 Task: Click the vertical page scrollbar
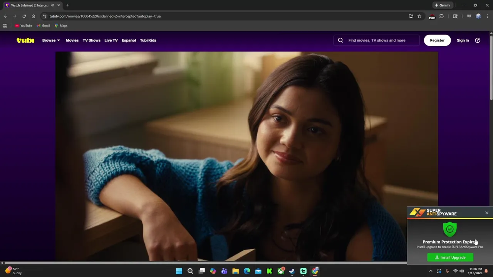click(491, 67)
